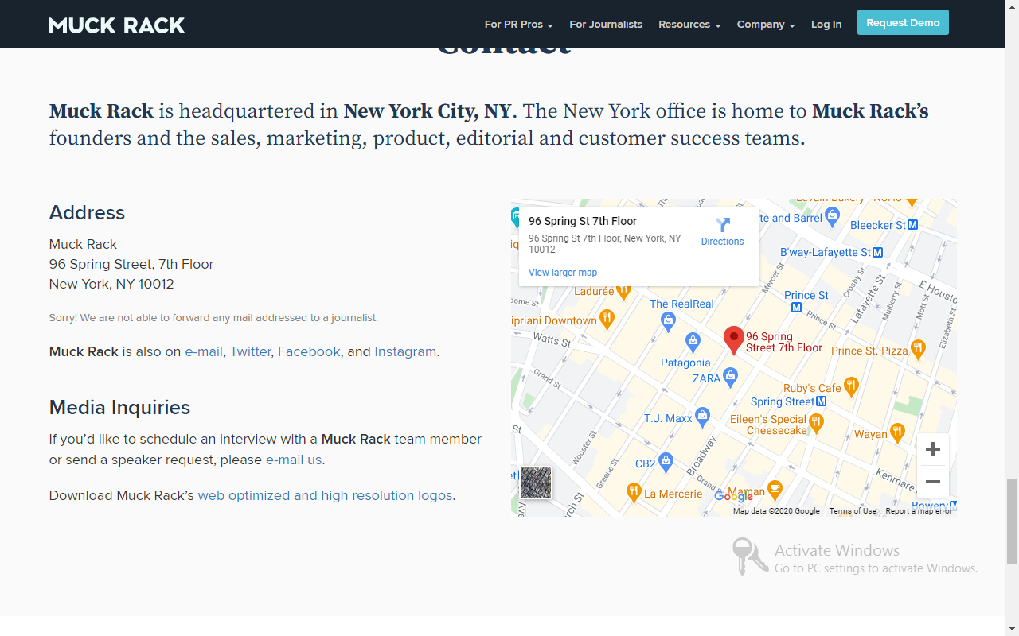Click the Request Demo button

tap(903, 22)
